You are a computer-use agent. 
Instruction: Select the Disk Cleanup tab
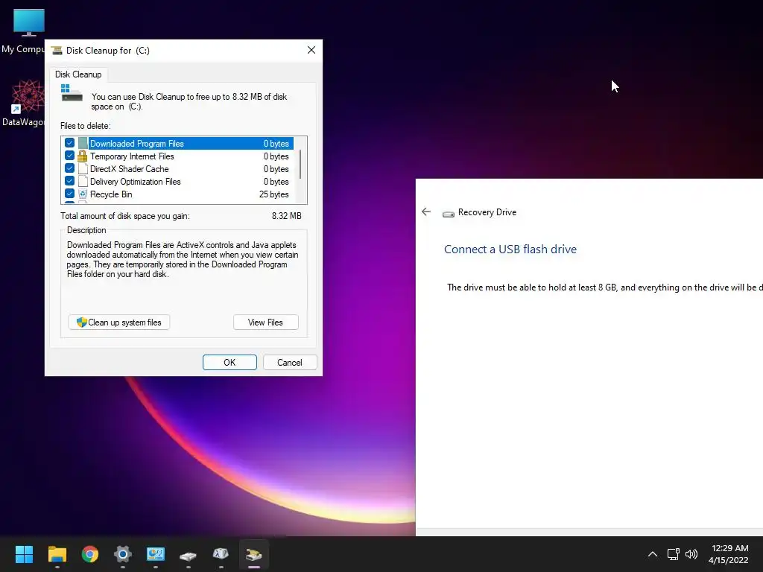[78, 74]
